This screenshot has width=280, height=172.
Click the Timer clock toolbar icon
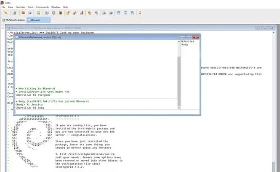(53, 13)
